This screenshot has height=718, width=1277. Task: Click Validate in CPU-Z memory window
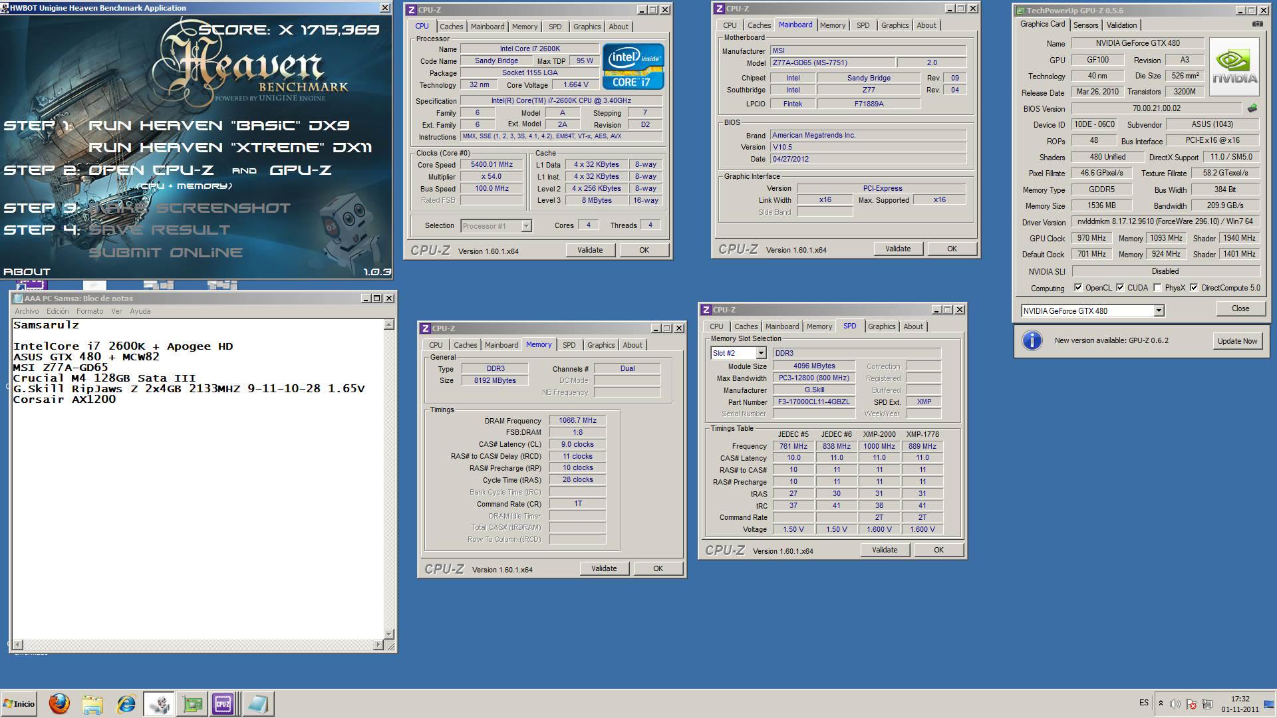[x=604, y=568]
